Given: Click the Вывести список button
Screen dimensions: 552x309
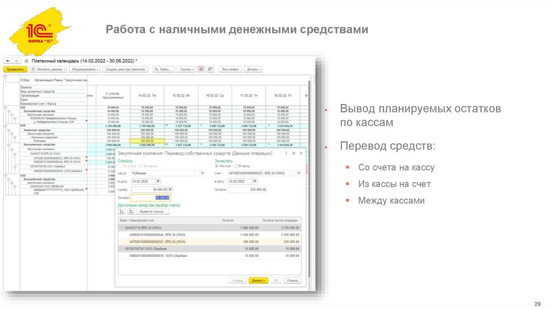Looking at the screenshot, I should [x=153, y=211].
